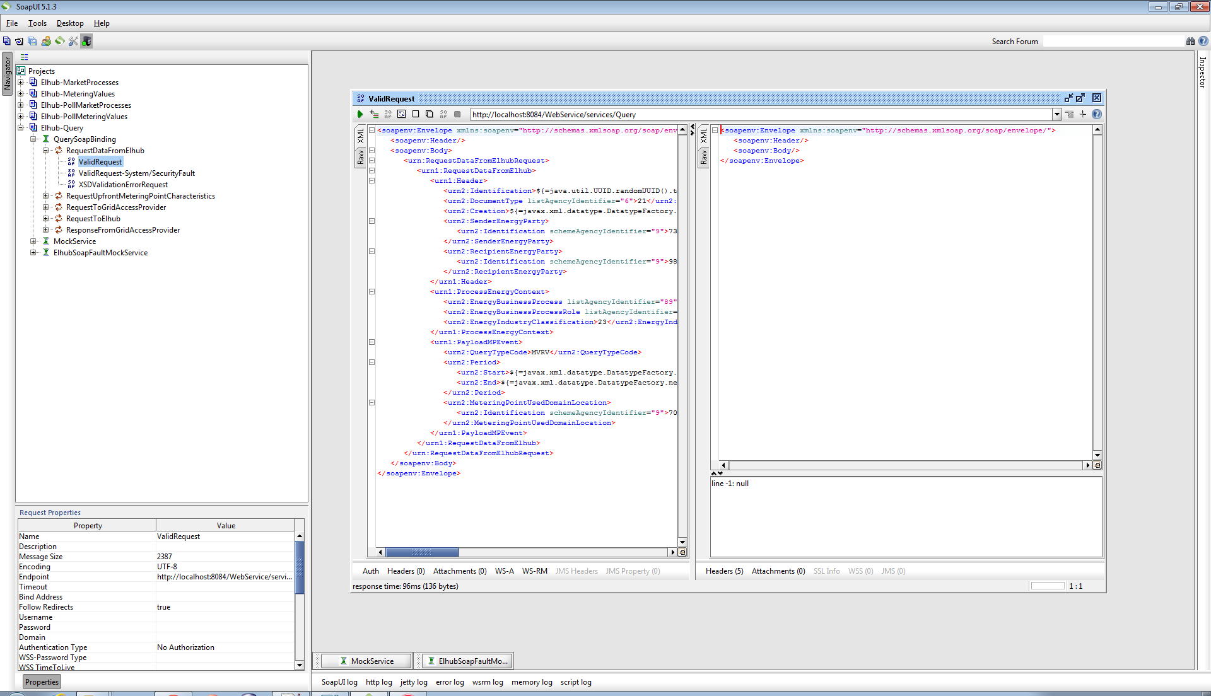Open response Headers (5) tab

click(724, 571)
